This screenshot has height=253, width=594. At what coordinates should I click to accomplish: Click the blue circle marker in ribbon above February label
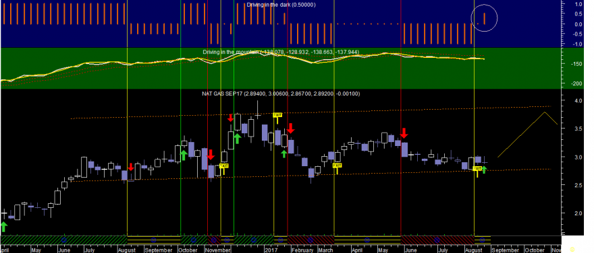pos(310,240)
